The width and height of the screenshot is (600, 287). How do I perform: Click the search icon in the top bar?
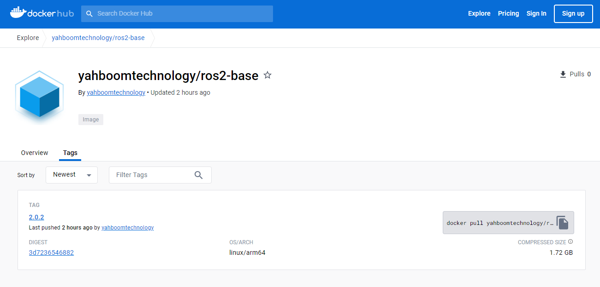89,14
